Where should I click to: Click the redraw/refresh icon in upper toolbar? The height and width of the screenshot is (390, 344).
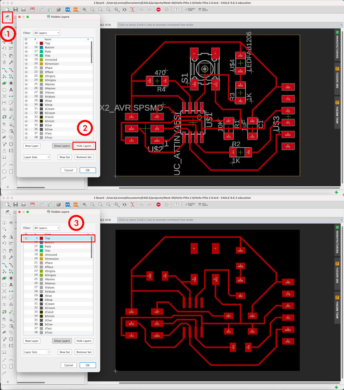pos(124,9)
